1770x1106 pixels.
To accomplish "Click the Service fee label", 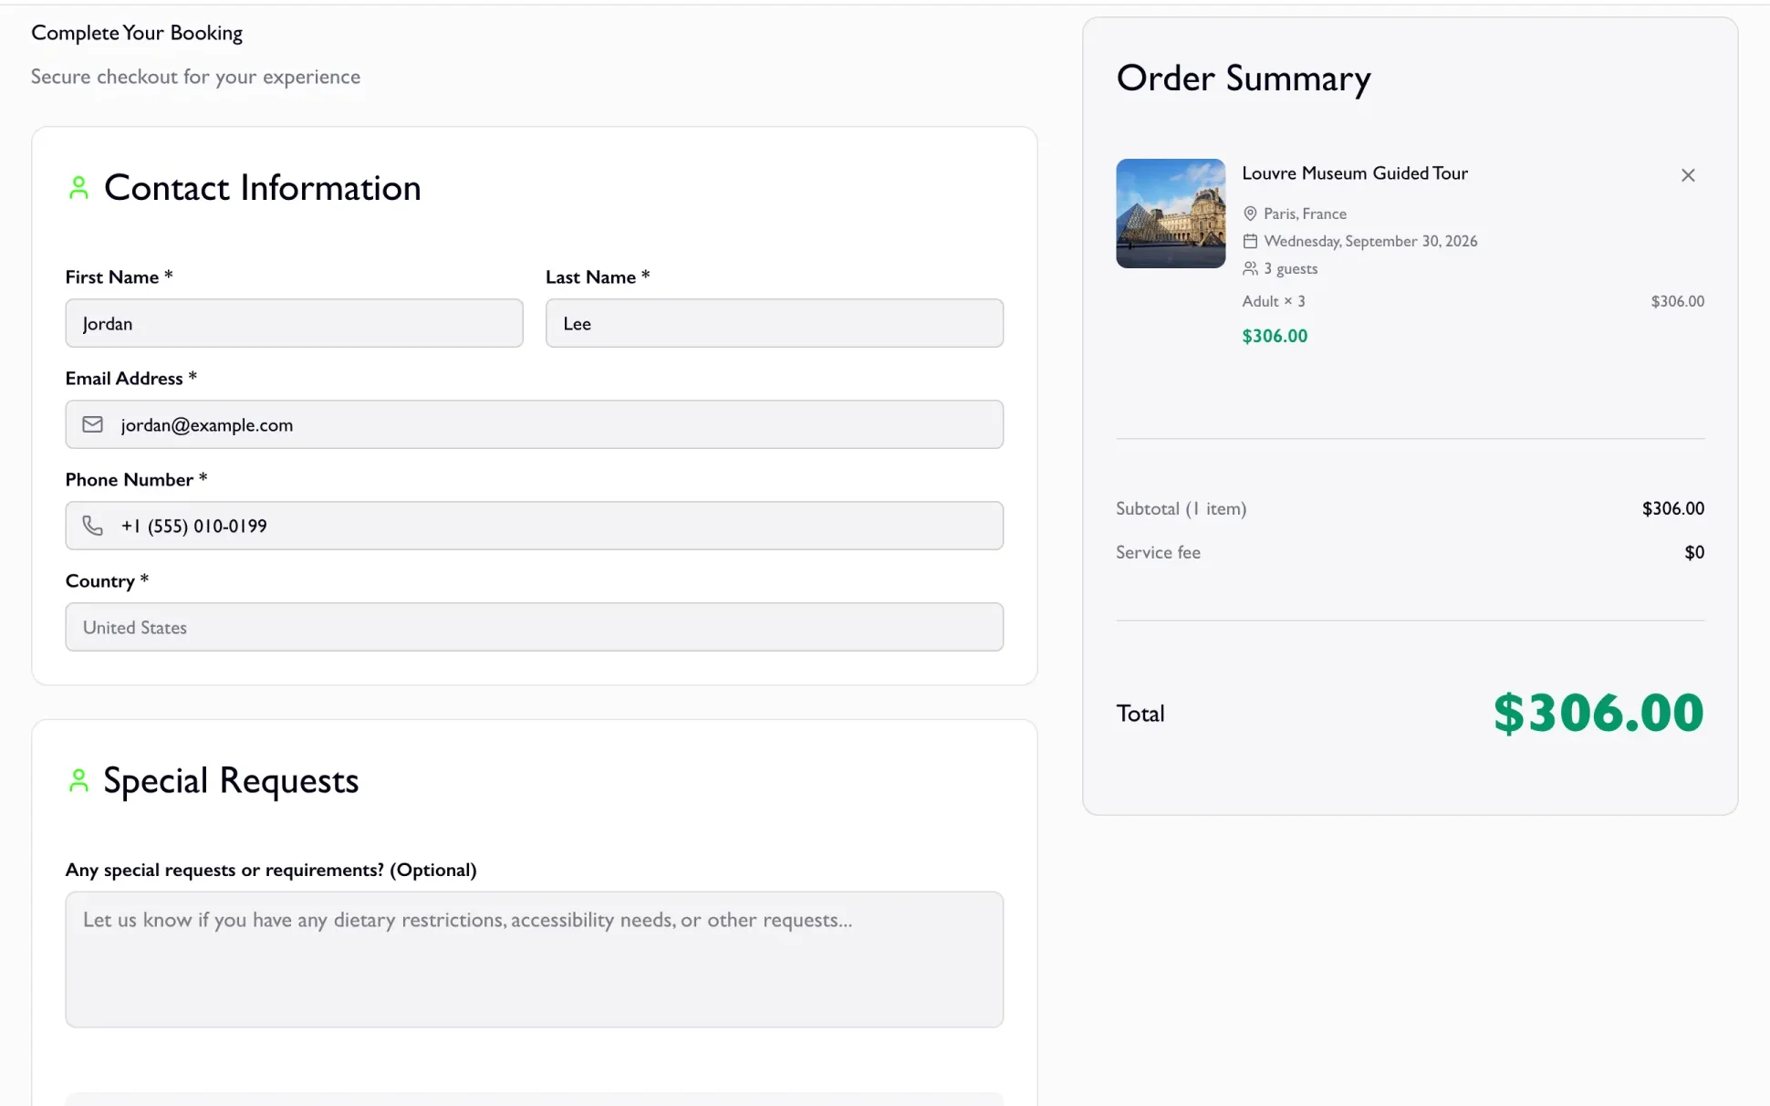I will [x=1157, y=552].
